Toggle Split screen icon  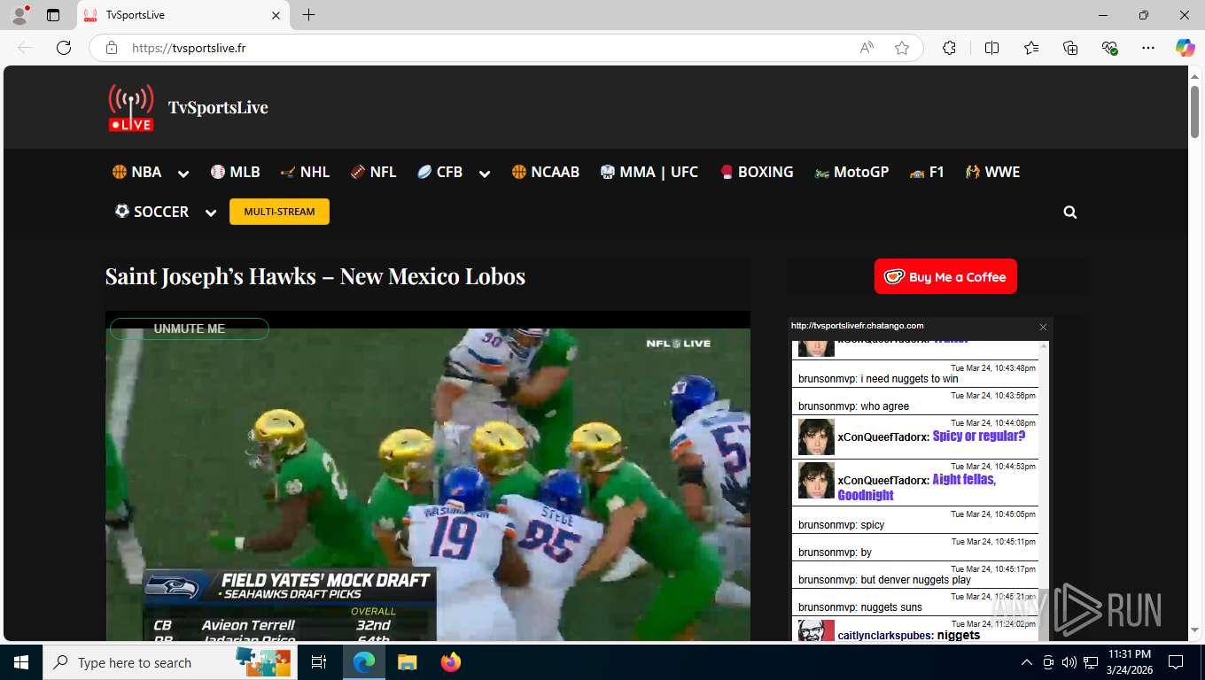pos(991,48)
